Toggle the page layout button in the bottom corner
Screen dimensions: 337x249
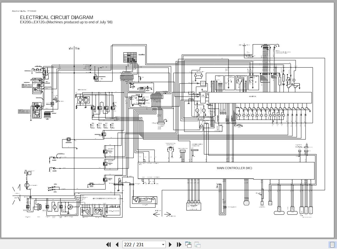[x=332, y=245]
